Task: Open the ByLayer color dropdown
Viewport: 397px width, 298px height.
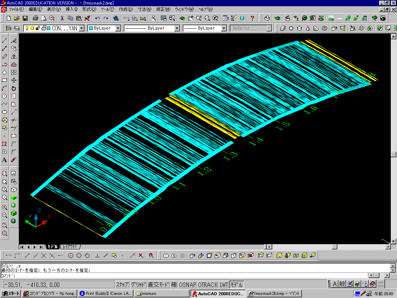Action: [118, 28]
